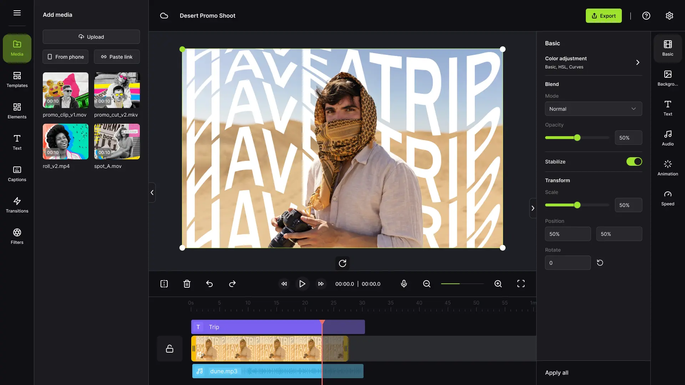This screenshot has height=385, width=685.
Task: Select the dune.mp3 audio clip
Action: click(x=278, y=371)
